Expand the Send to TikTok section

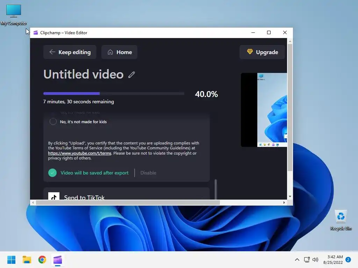tap(126, 194)
